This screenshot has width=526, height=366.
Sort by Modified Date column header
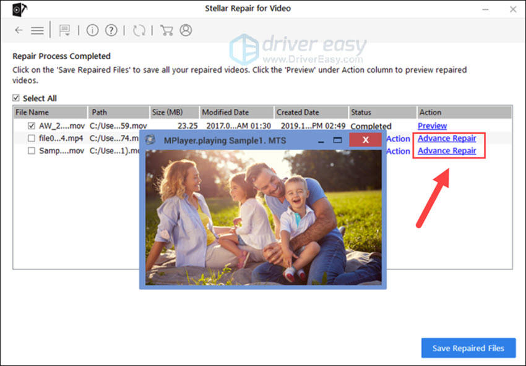tap(236, 113)
